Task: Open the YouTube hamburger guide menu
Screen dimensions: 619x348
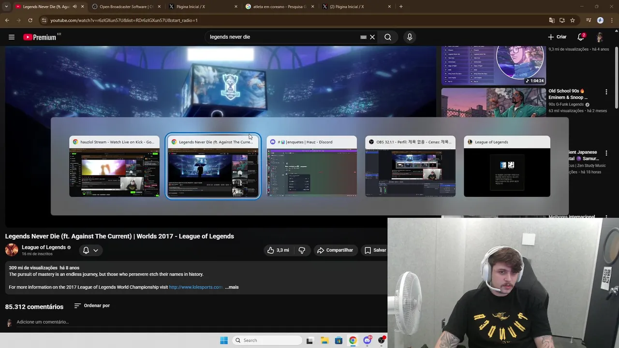Action: [x=12, y=37]
